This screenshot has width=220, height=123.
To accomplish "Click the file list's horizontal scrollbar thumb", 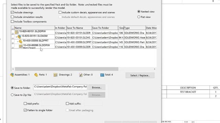I will [x=67, y=69].
